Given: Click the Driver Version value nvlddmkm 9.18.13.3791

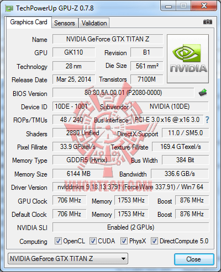Looking at the screenshot, I should click(131, 187).
